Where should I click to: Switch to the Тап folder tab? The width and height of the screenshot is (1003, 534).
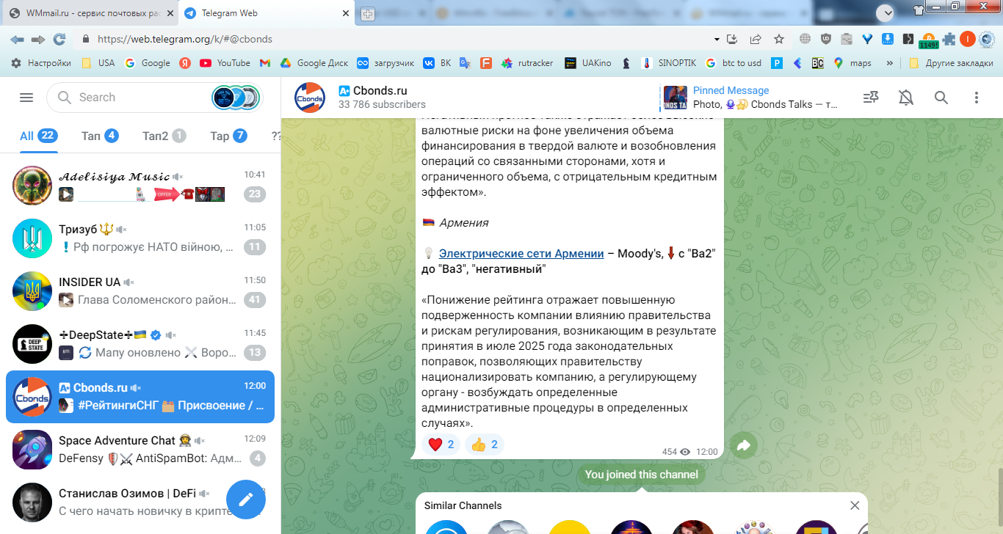100,136
